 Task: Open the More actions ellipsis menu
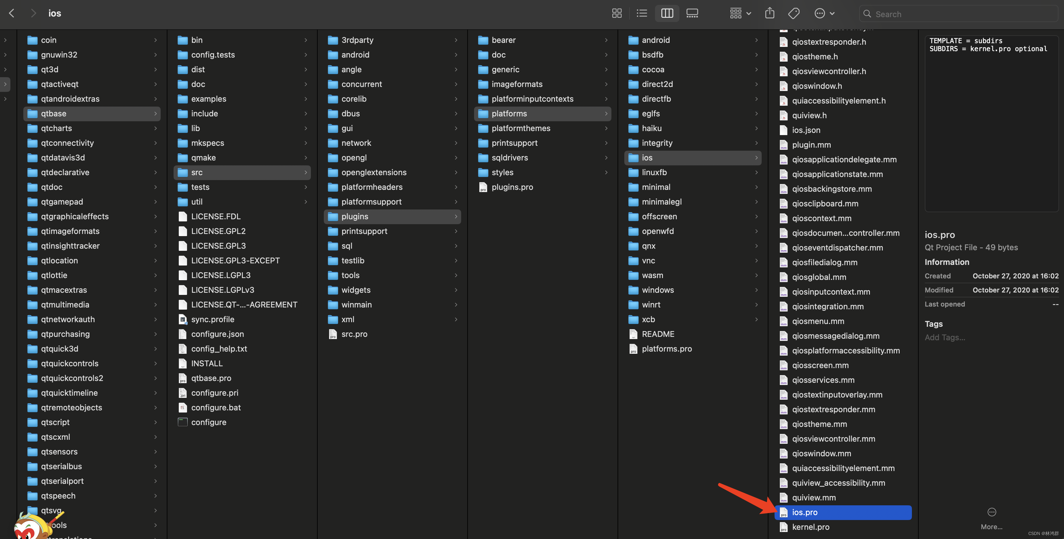(x=825, y=13)
